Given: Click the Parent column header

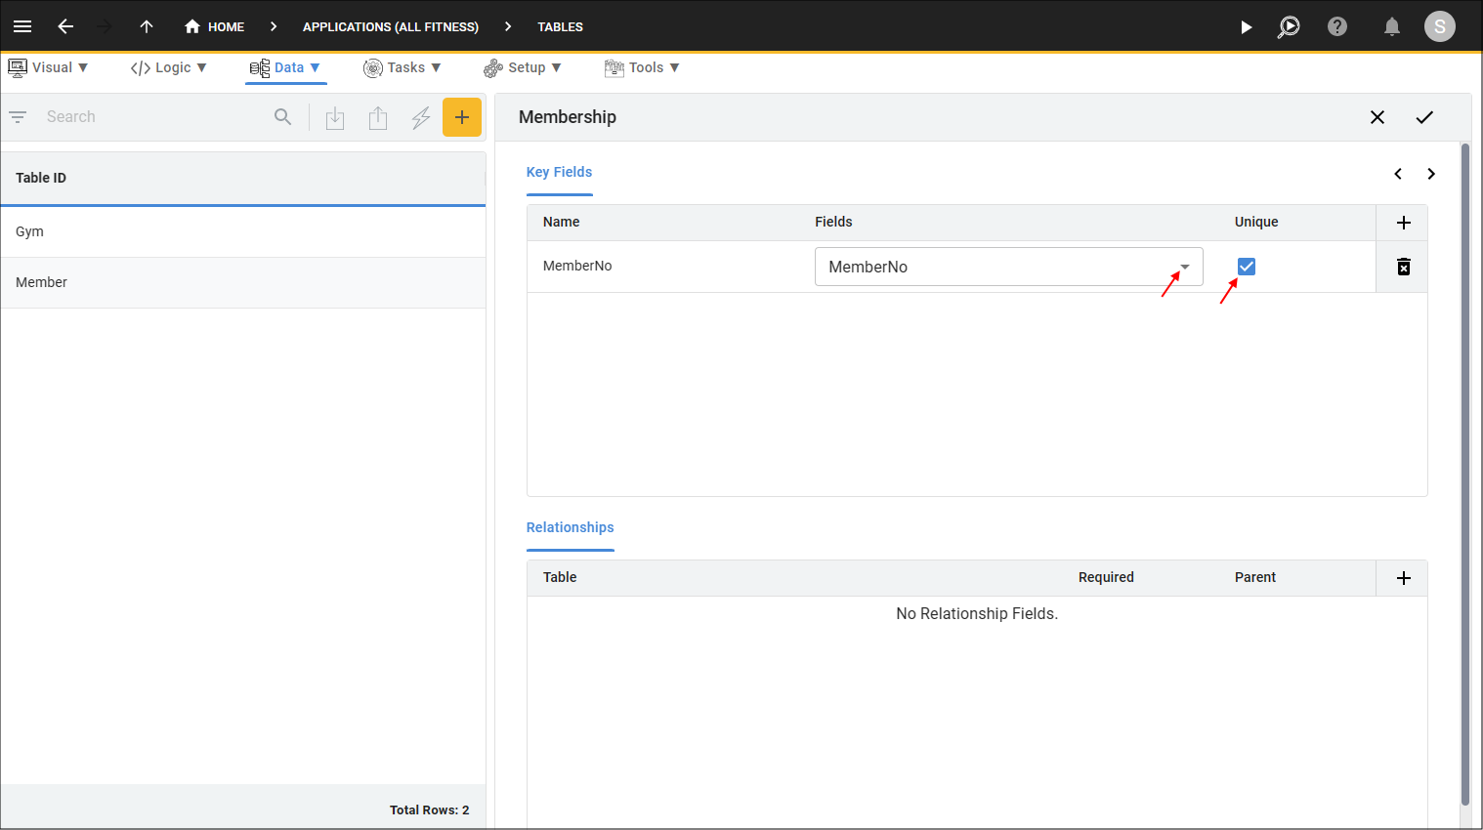Looking at the screenshot, I should 1255,577.
